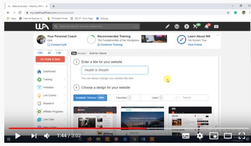Image resolution: width=251 pixels, height=146 pixels.
Task: Select the Available Themes tab
Action: click(x=90, y=98)
